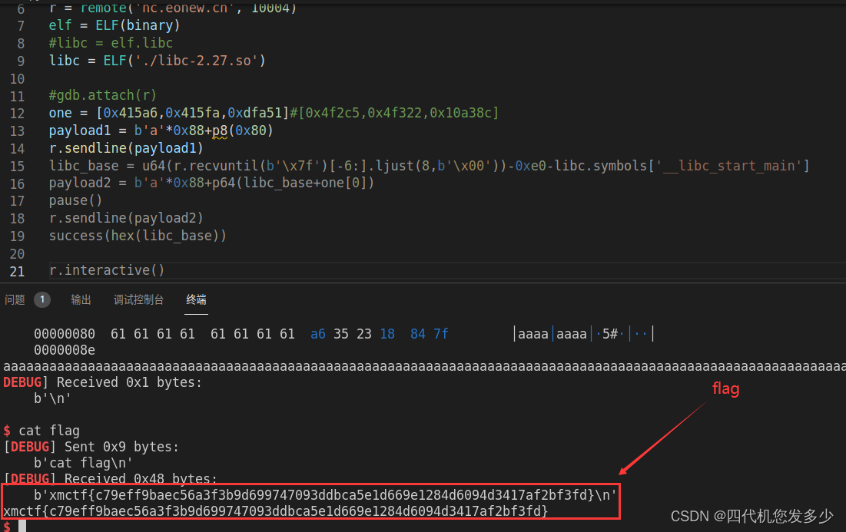846x532 pixels.
Task: Click line number 21 in gutter
Action: [17, 271]
